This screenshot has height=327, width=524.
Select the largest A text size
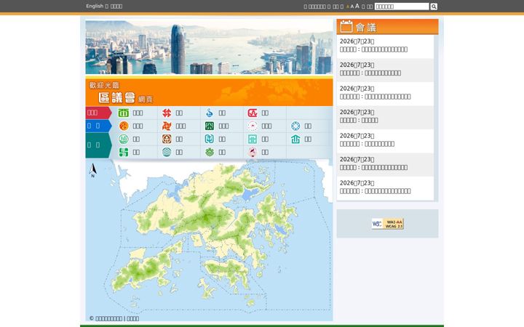tap(357, 6)
